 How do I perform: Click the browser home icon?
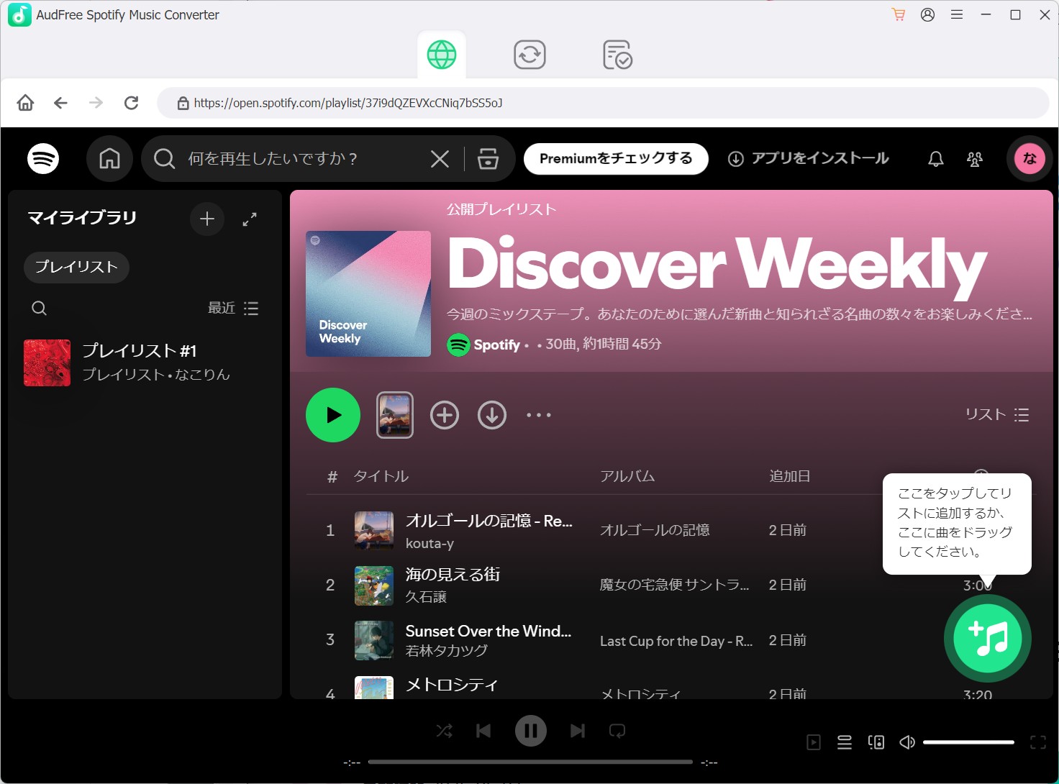[25, 103]
